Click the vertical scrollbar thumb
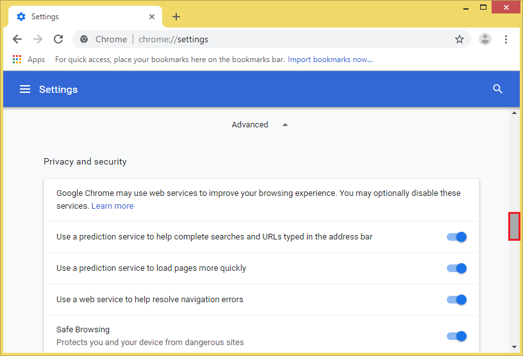The height and width of the screenshot is (356, 523). pos(514,226)
